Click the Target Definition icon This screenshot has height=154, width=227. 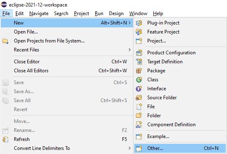click(139, 62)
